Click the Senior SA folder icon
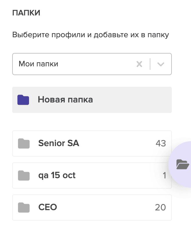 tap(24, 143)
